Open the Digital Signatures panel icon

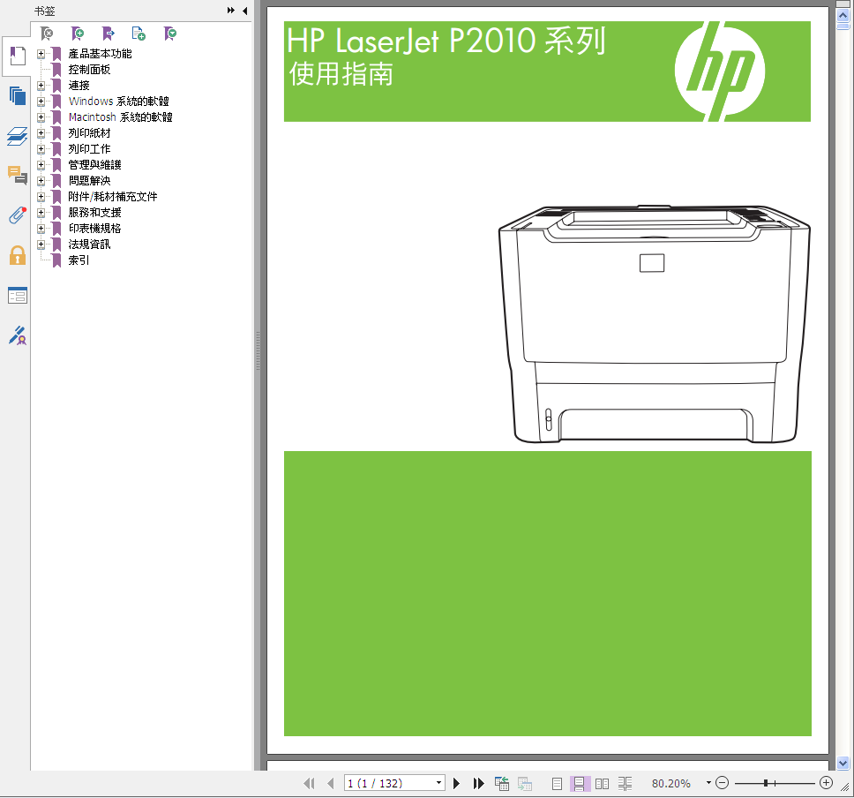pyautogui.click(x=18, y=335)
